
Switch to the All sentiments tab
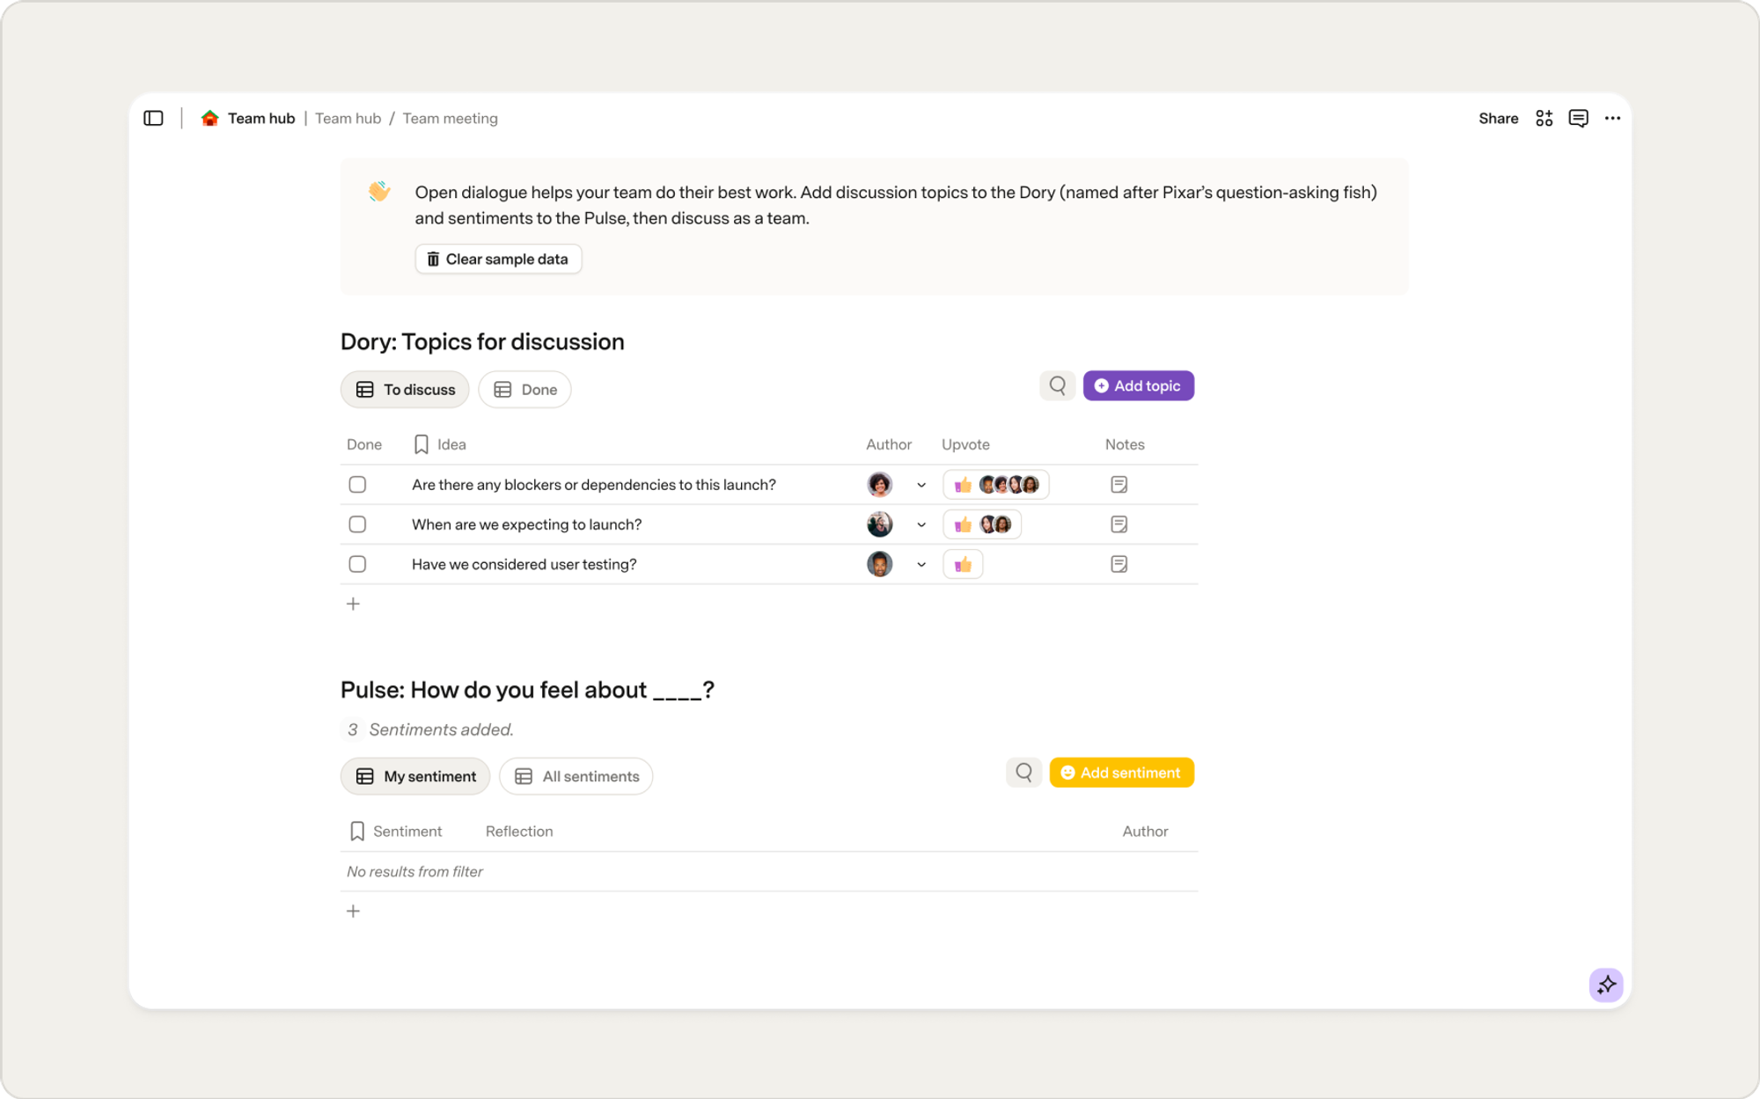click(x=576, y=776)
